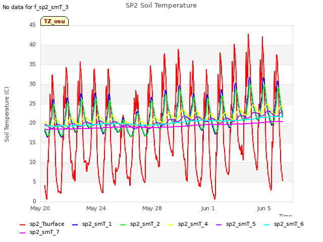Click the 10 y-axis tick label

32,162
